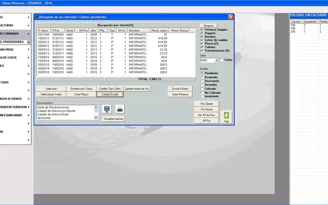Click the Ninguna button
Image resolution: width=328 pixels, height=205 pixels.
(209, 26)
